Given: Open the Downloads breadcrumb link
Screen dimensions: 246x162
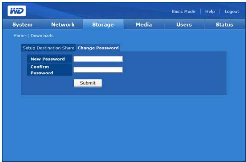Looking at the screenshot, I should tap(42, 36).
